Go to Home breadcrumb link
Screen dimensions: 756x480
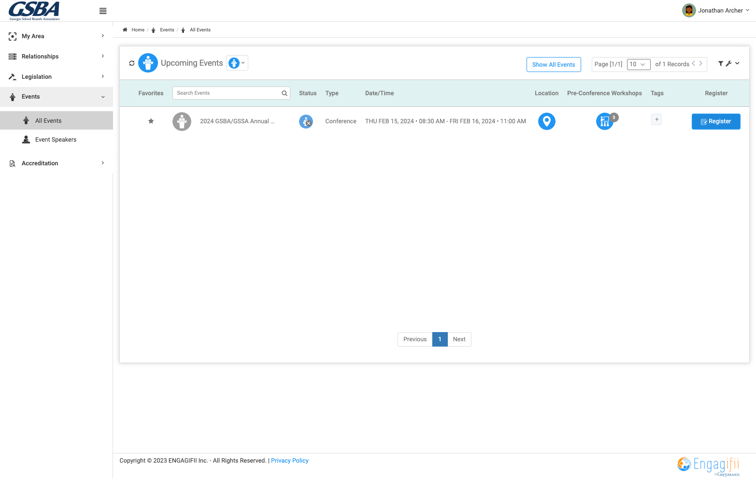pyautogui.click(x=138, y=30)
